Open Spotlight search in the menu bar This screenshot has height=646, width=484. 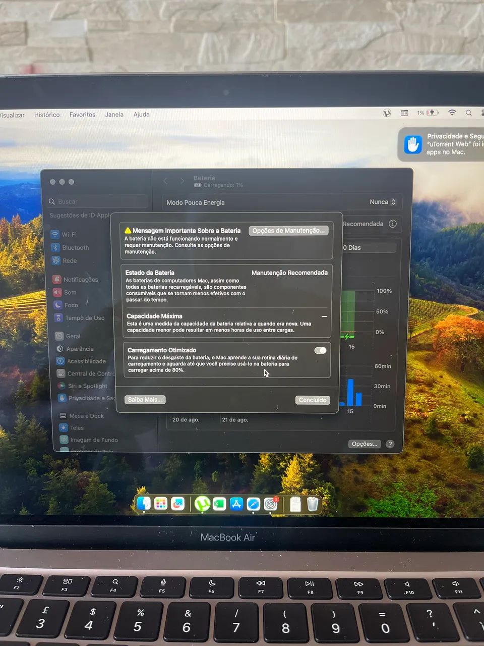click(x=469, y=113)
